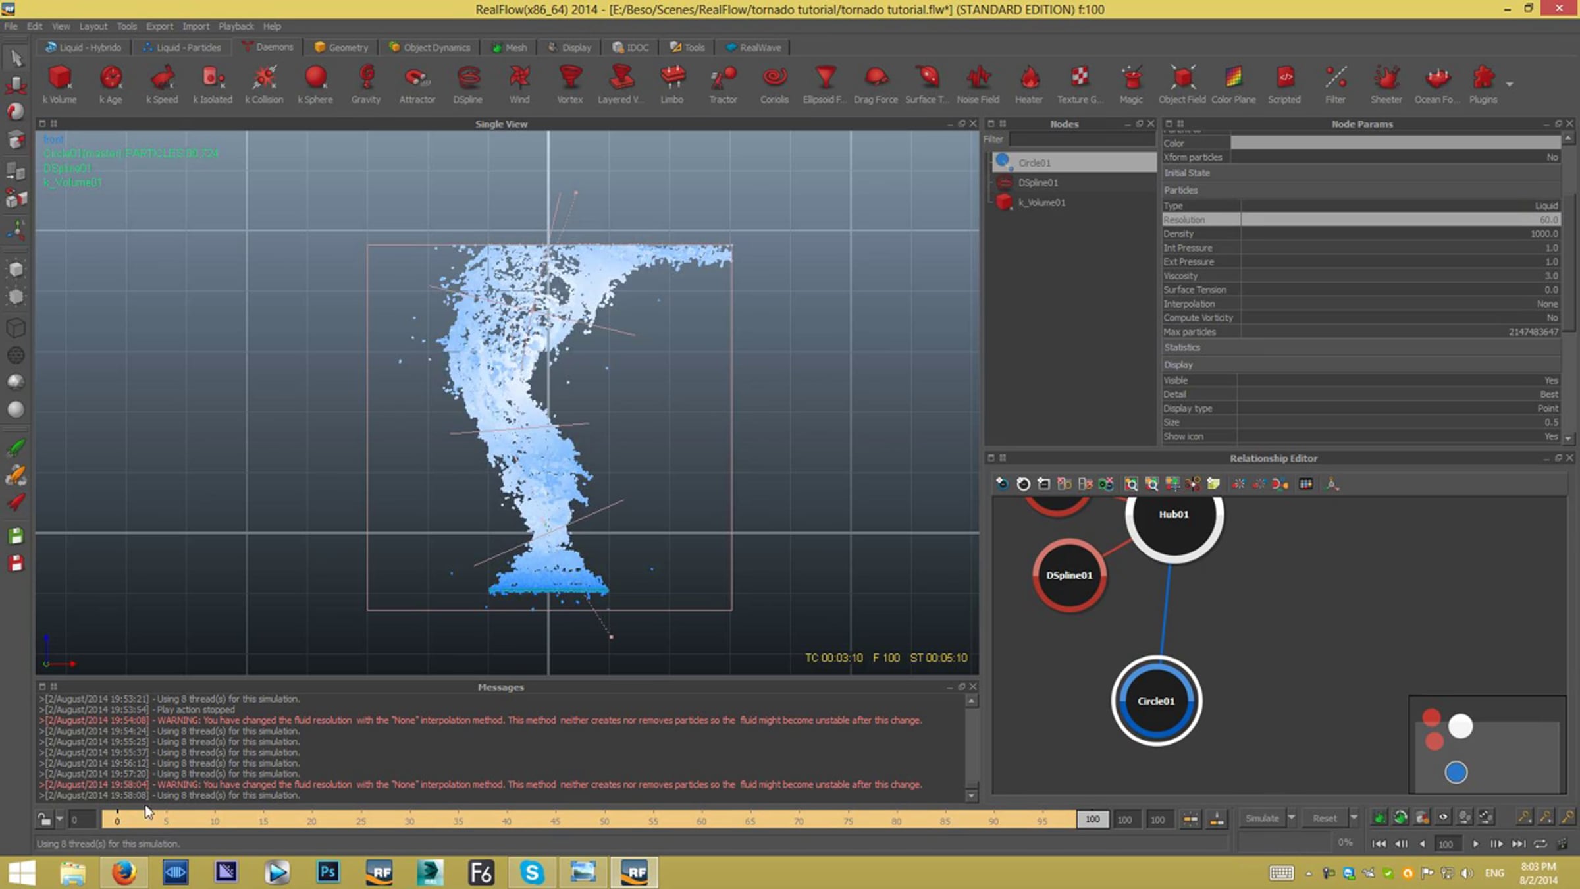Add a Gravity daemon
The image size is (1580, 889).
(x=366, y=84)
